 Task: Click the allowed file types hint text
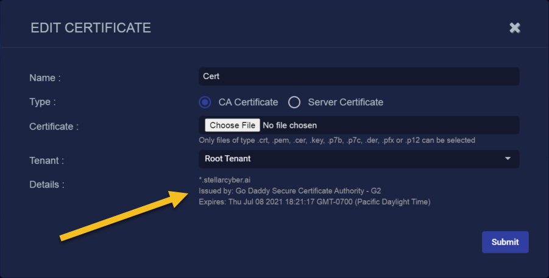click(x=337, y=141)
